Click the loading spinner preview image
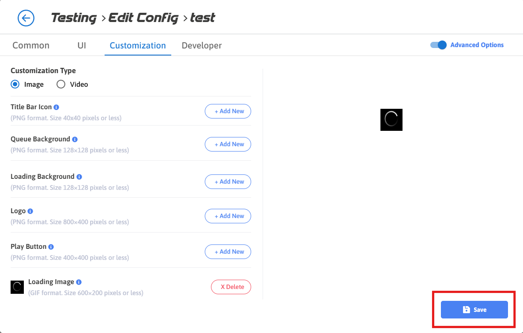Screen dimensions: 523x333 point(391,119)
